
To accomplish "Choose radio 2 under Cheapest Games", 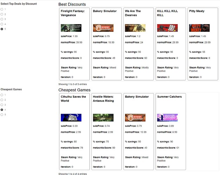I will [2, 100].
